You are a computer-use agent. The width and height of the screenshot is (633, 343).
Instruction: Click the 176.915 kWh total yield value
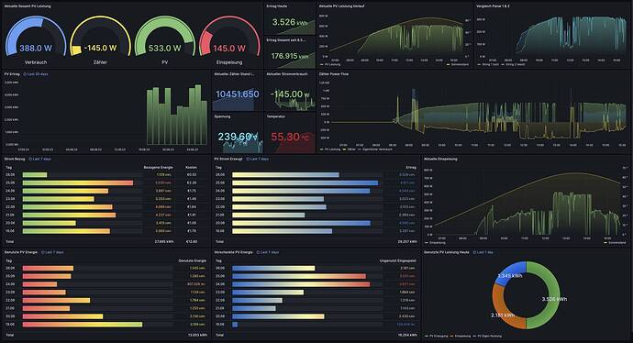coord(290,56)
